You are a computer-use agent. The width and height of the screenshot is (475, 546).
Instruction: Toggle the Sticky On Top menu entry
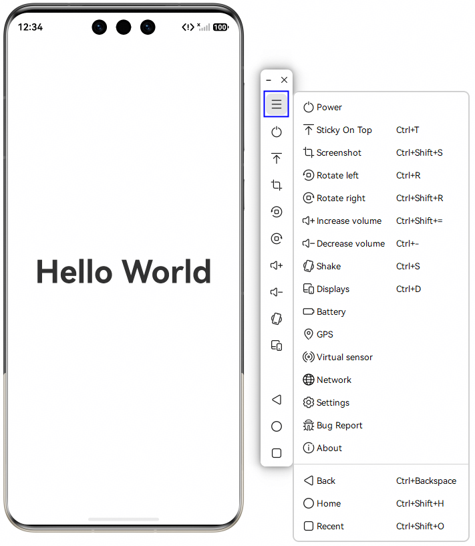click(343, 130)
